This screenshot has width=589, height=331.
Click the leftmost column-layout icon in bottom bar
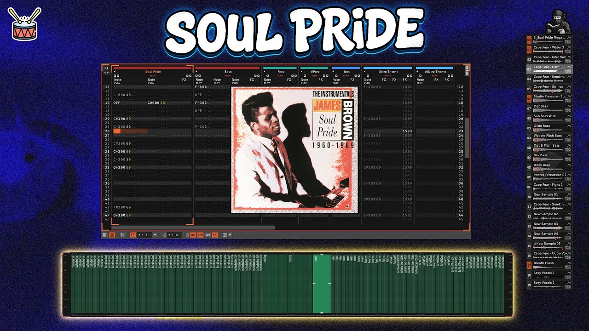[x=105, y=235]
